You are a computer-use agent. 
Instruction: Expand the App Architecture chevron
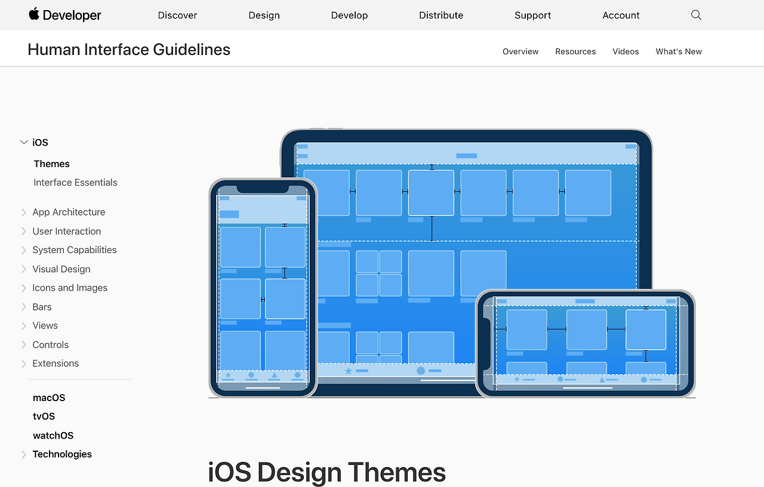click(24, 212)
